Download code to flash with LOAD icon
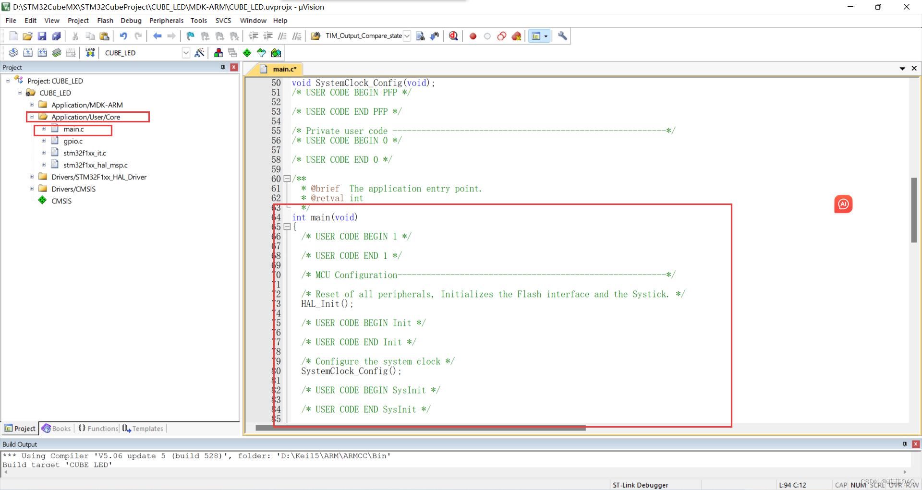Viewport: 922px width, 490px height. 90,53
